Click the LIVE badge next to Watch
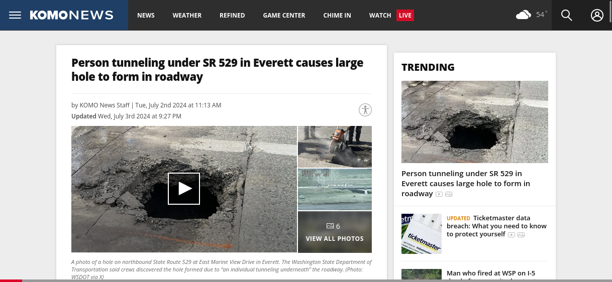The height and width of the screenshot is (282, 612). point(405,15)
